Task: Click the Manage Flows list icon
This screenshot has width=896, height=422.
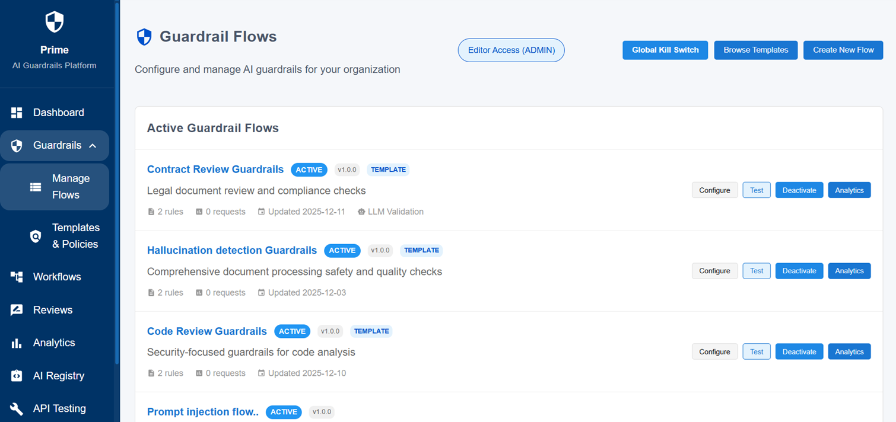Action: click(x=36, y=187)
